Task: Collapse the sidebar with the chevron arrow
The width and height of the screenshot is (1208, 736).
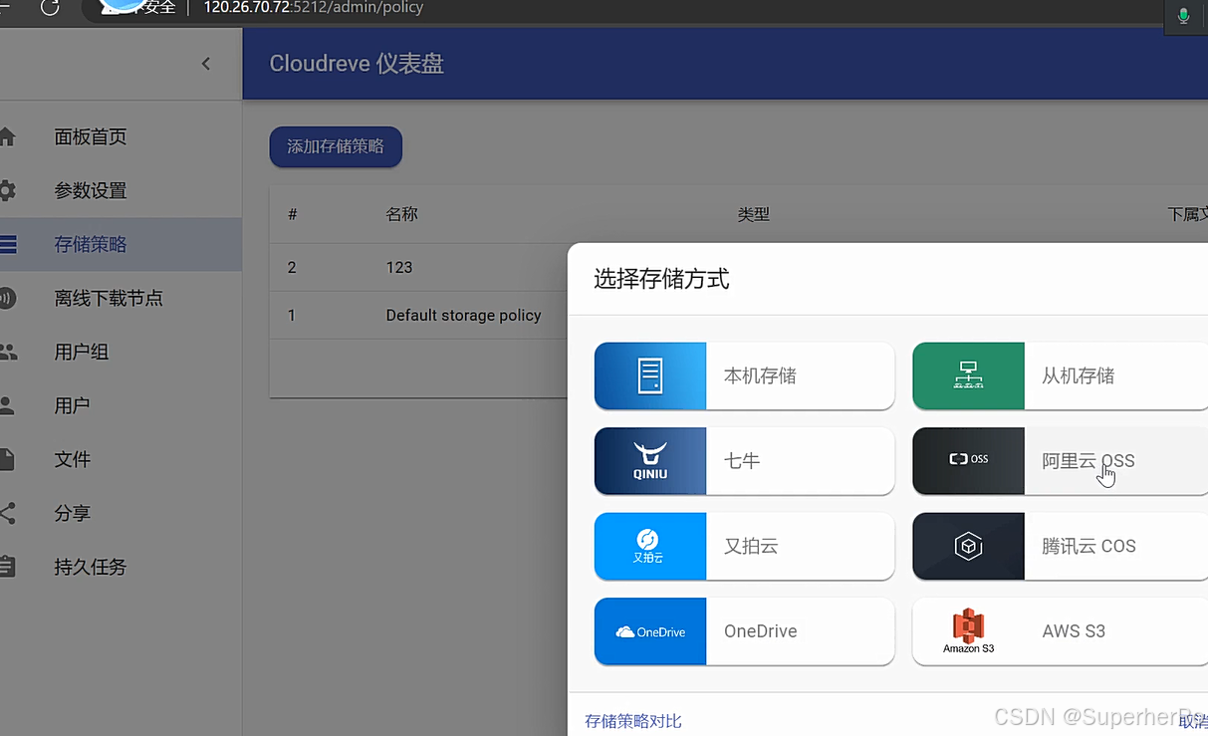Action: 206,64
